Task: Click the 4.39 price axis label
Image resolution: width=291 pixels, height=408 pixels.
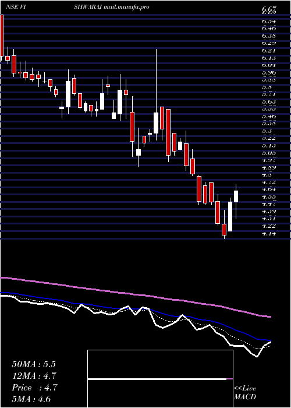Action: tap(268, 211)
